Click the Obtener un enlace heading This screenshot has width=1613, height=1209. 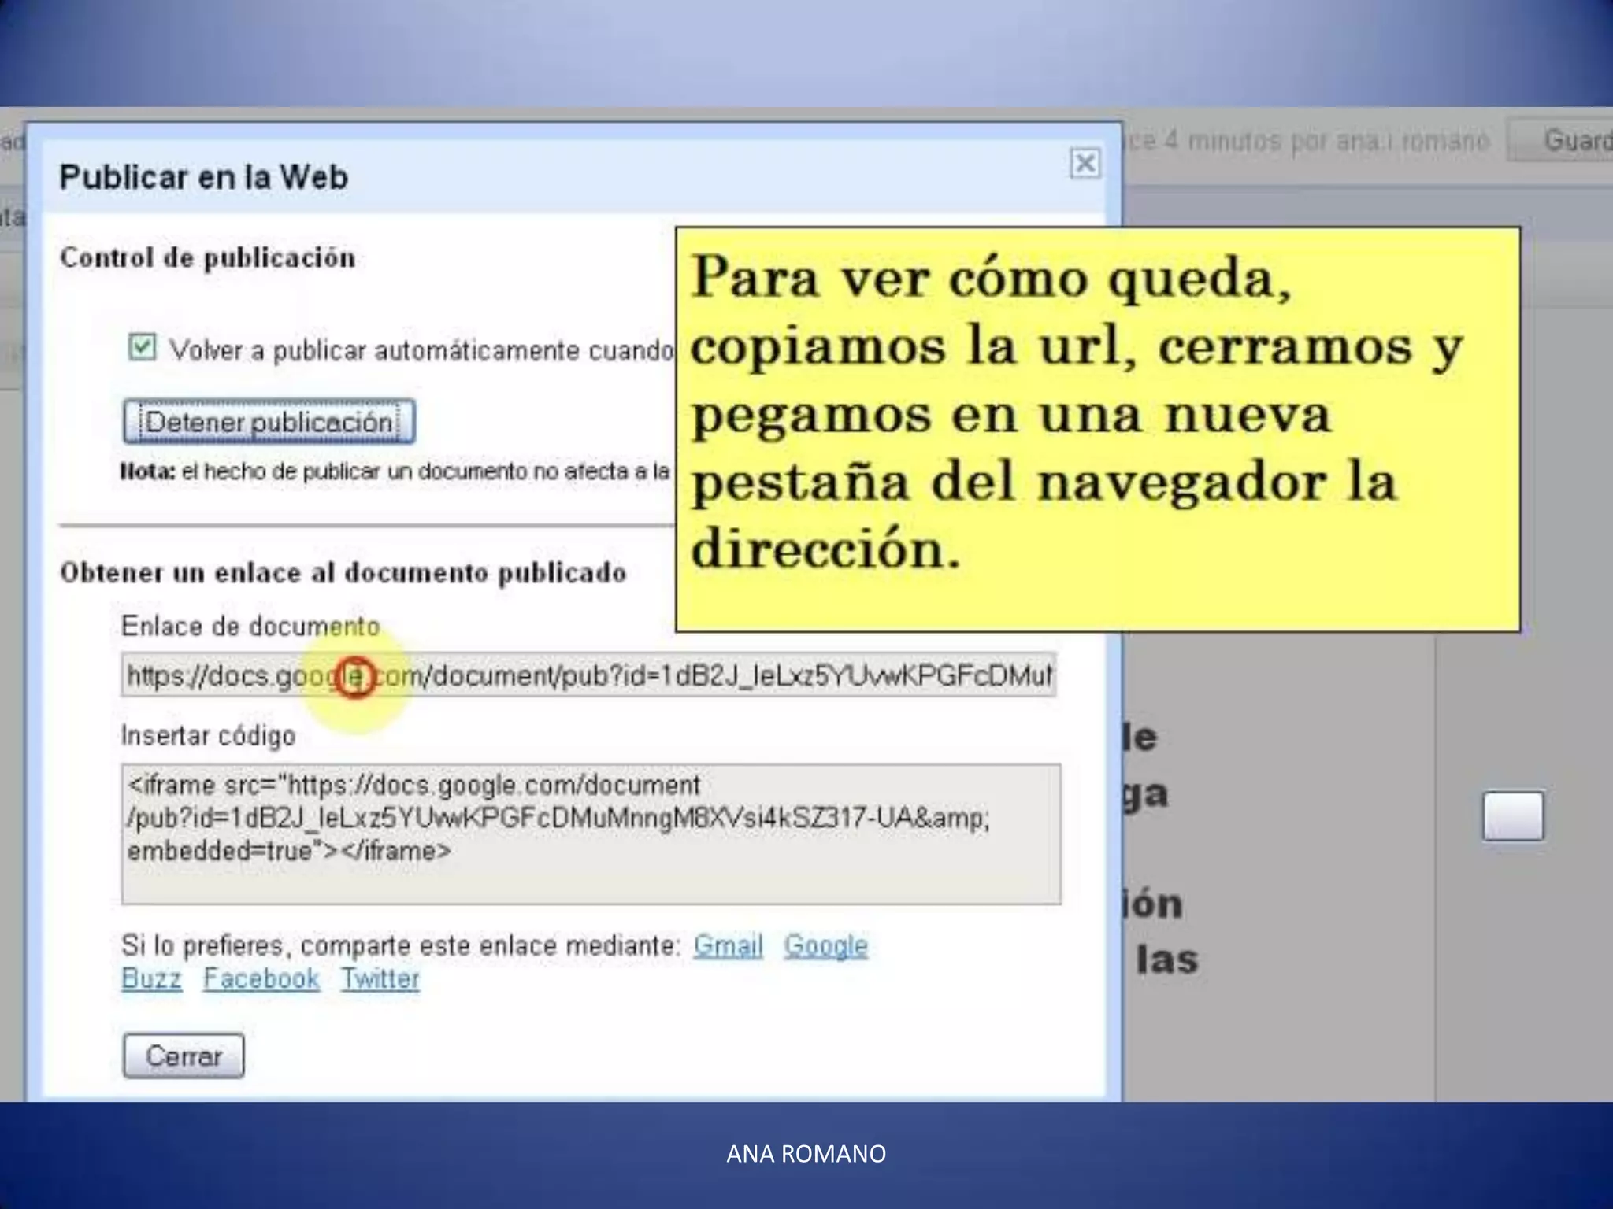(x=343, y=573)
